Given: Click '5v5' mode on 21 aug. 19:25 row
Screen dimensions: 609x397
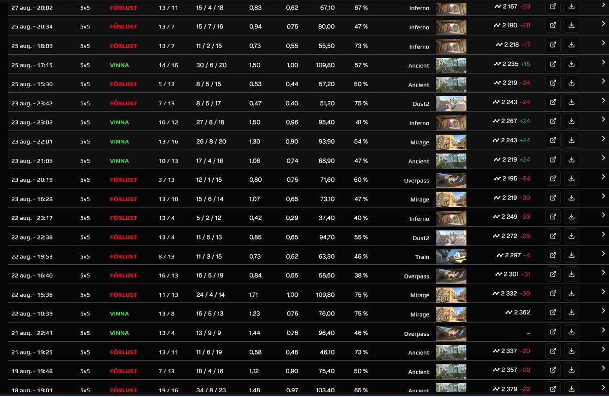Looking at the screenshot, I should 85,352.
